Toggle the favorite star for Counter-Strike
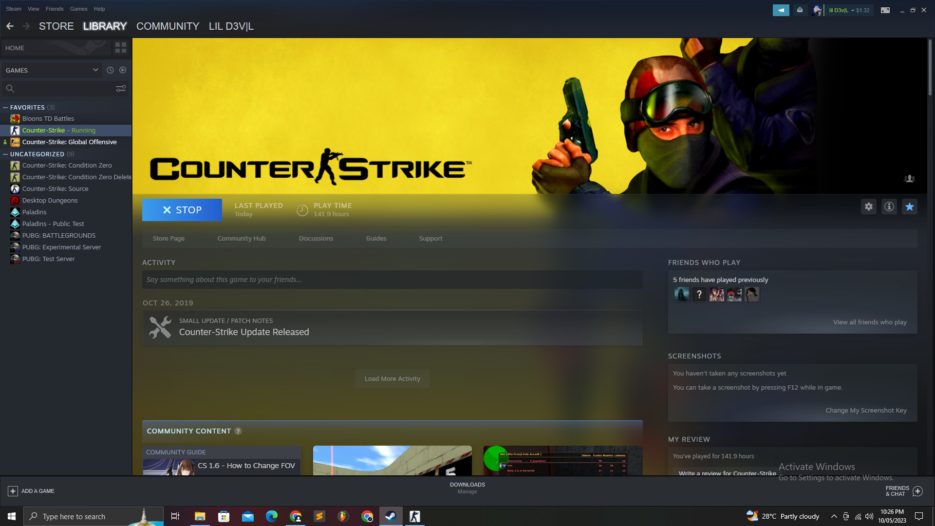Image resolution: width=935 pixels, height=526 pixels. 909,206
